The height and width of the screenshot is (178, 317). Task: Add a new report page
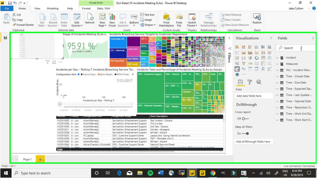pos(40,159)
